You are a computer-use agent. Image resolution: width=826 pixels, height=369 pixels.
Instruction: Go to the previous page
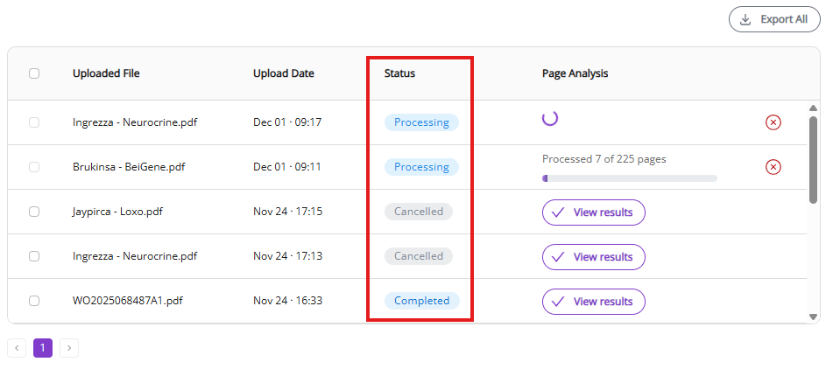pos(17,348)
